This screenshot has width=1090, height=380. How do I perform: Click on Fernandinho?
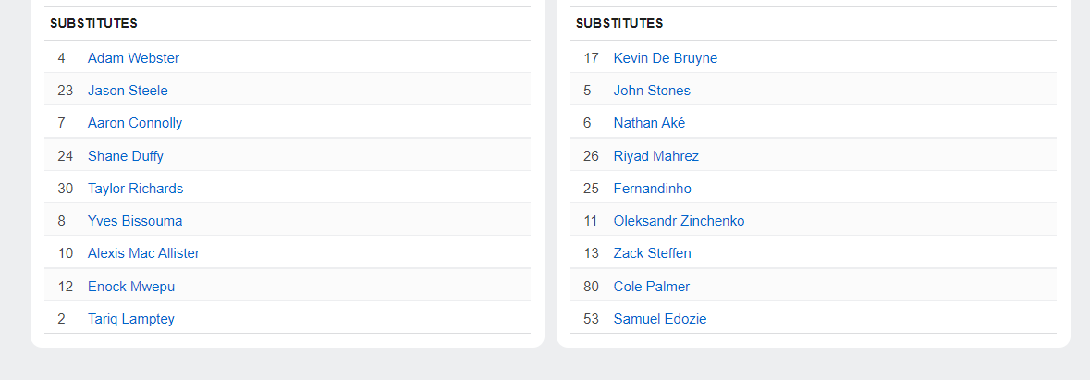[652, 189]
